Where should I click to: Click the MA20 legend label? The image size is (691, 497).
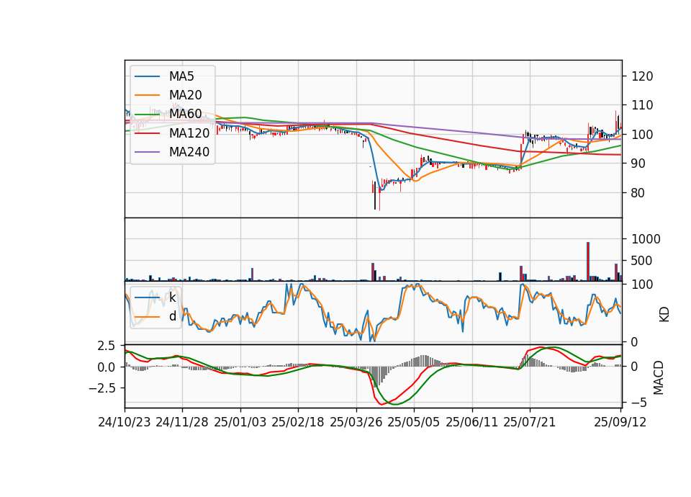pyautogui.click(x=185, y=95)
